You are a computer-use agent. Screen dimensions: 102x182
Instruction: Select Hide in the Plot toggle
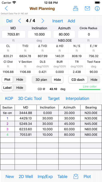click(20, 79)
